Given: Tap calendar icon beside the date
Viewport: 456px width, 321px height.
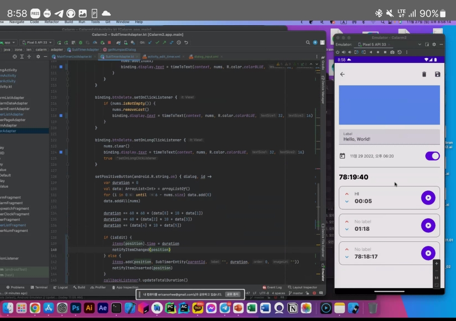Looking at the screenshot, I should coord(342,156).
